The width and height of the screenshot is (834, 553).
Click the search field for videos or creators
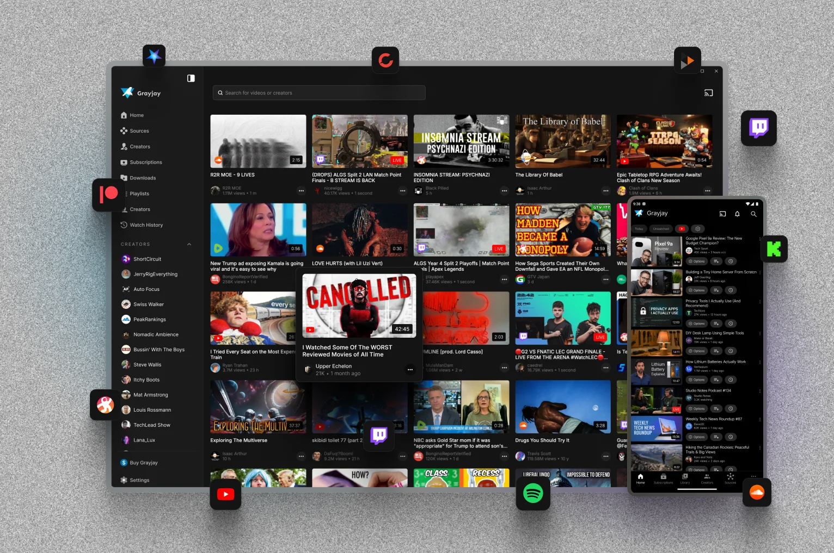point(319,93)
